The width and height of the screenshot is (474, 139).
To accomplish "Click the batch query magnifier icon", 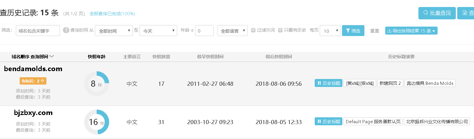I will 426,13.
